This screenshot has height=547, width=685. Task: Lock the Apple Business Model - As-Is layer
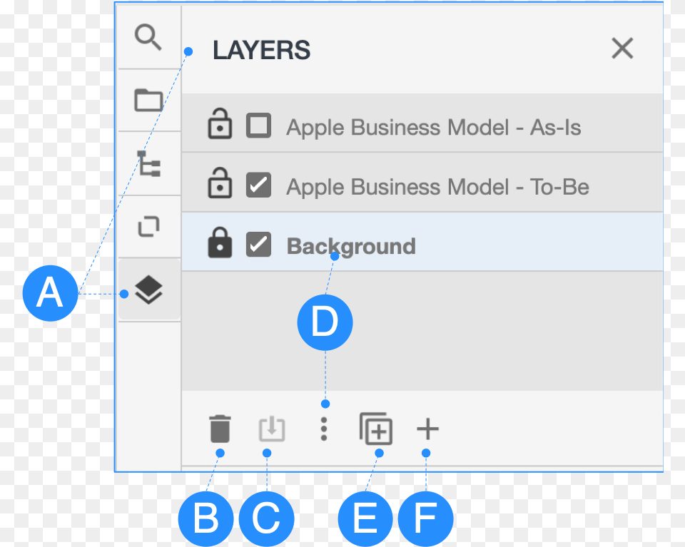coord(220,125)
